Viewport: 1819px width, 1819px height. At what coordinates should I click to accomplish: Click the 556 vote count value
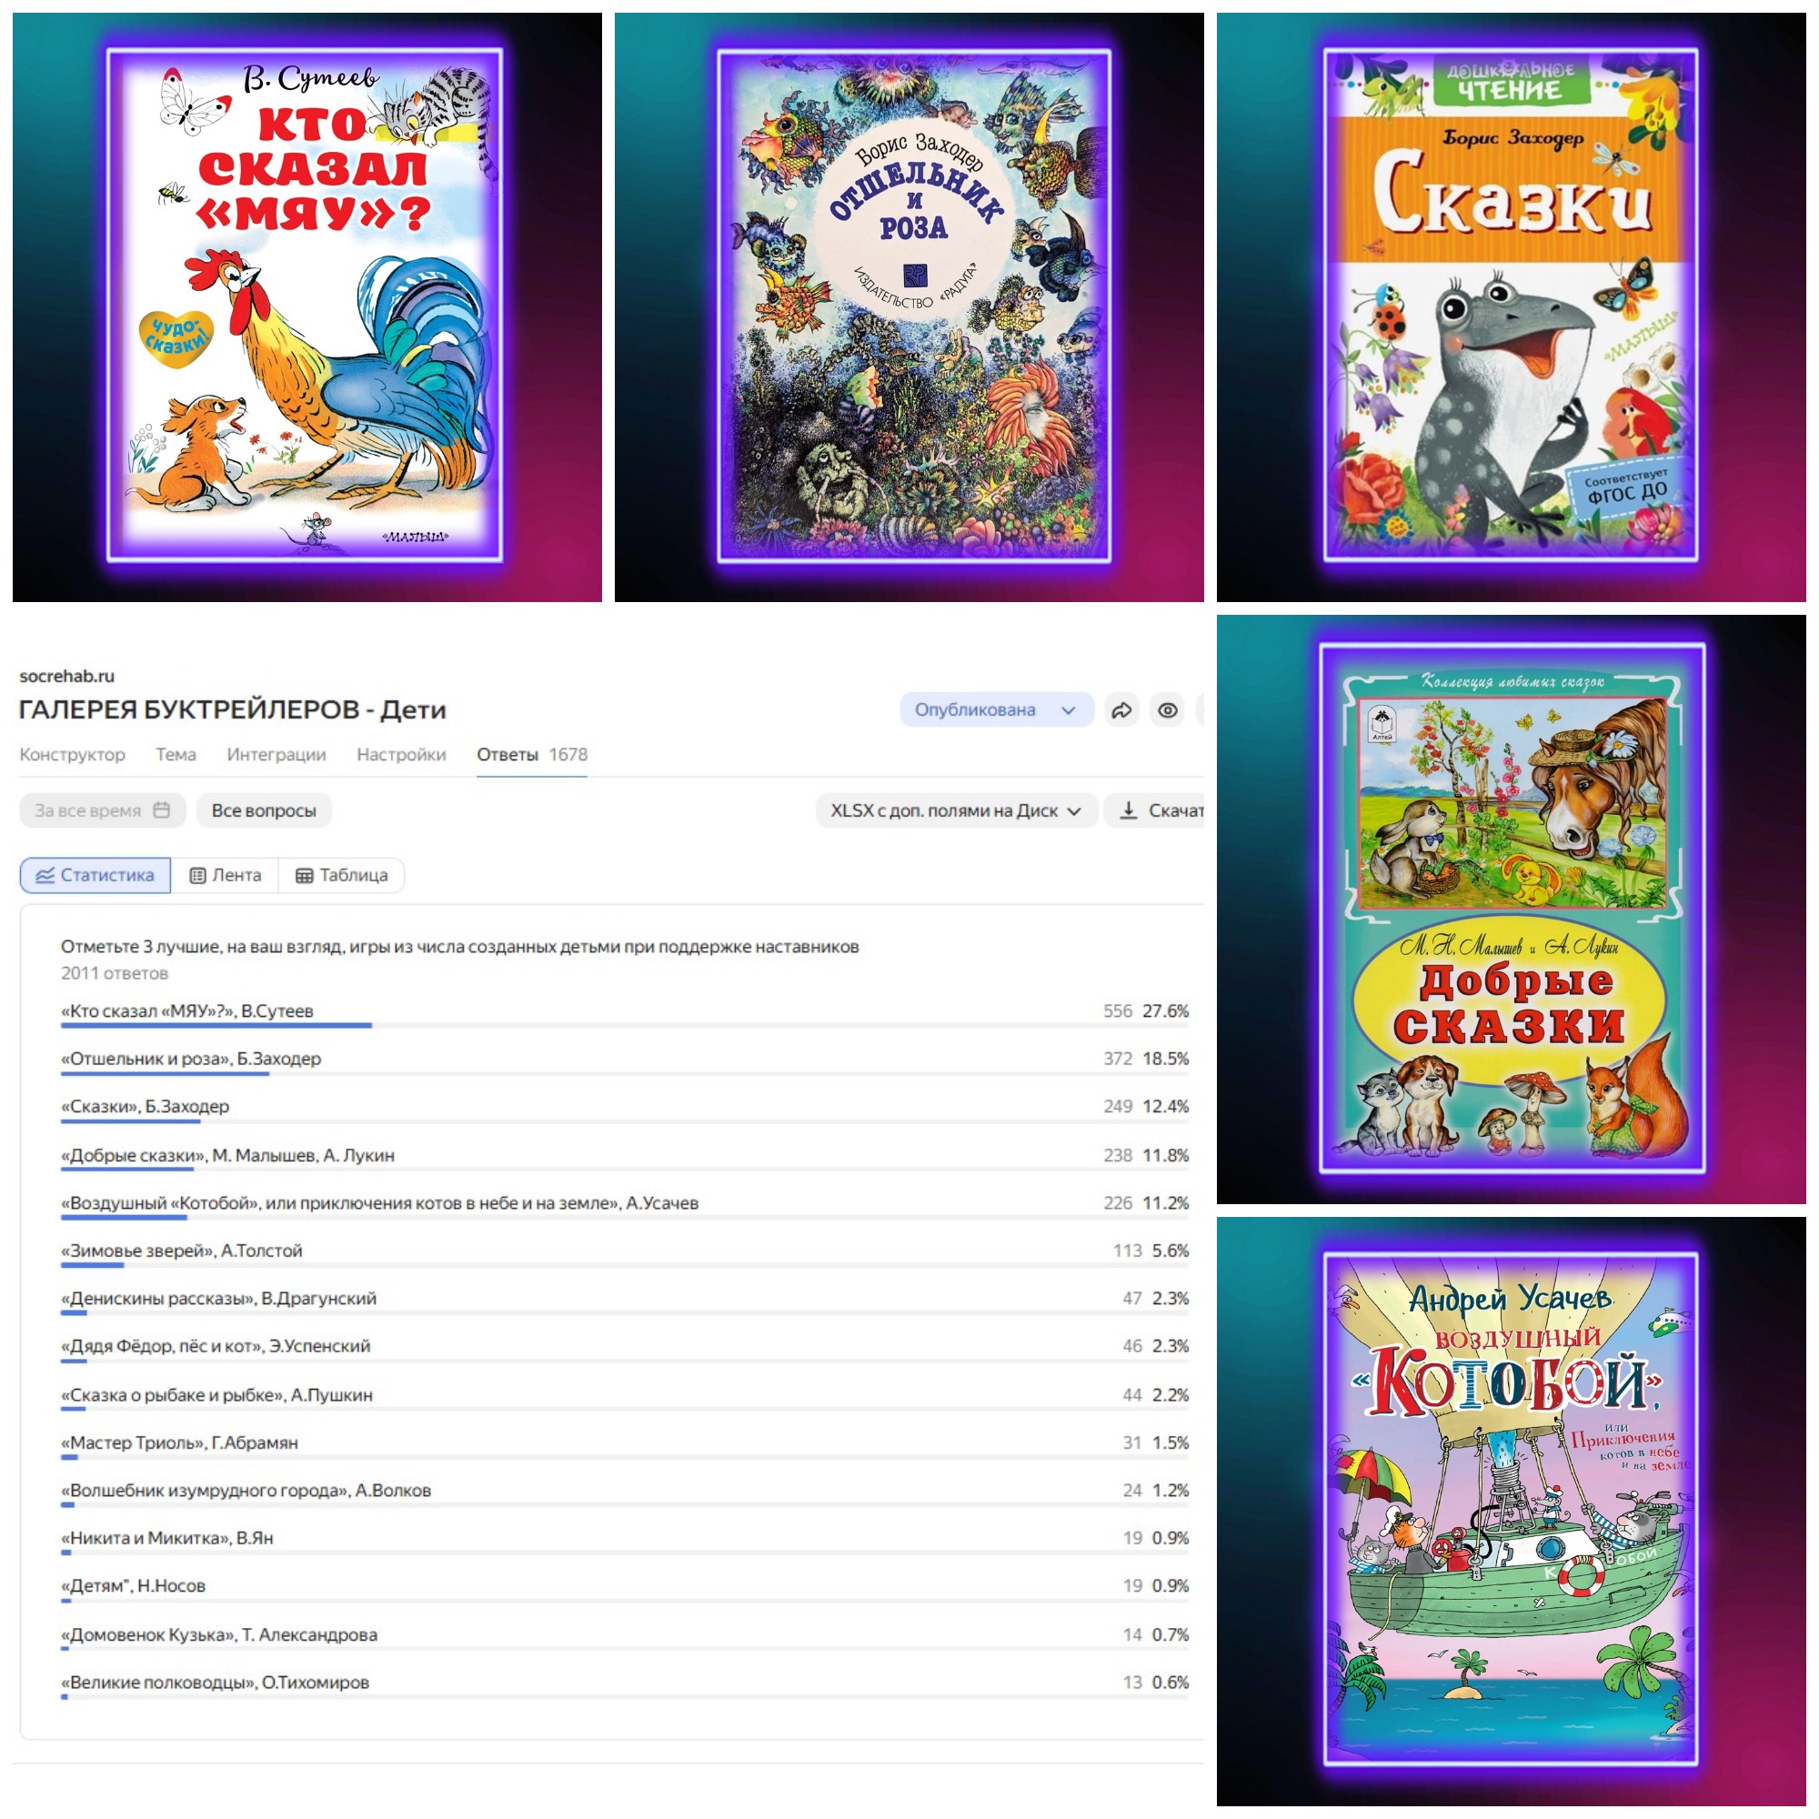coord(1118,1011)
